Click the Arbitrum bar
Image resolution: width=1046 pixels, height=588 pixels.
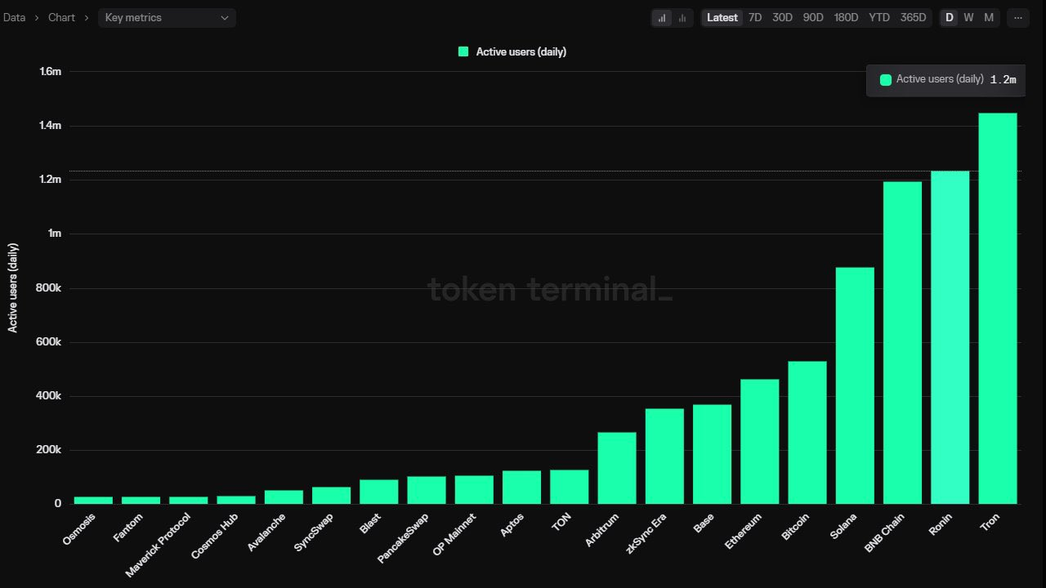617,468
